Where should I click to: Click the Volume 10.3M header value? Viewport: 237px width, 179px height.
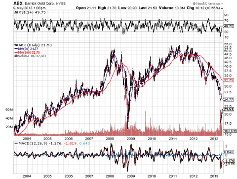tap(172, 8)
